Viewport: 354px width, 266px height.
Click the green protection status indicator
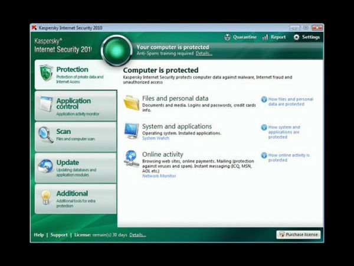tap(116, 50)
